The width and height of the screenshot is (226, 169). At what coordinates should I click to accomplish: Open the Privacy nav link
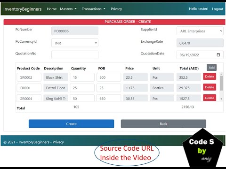[x=116, y=9]
